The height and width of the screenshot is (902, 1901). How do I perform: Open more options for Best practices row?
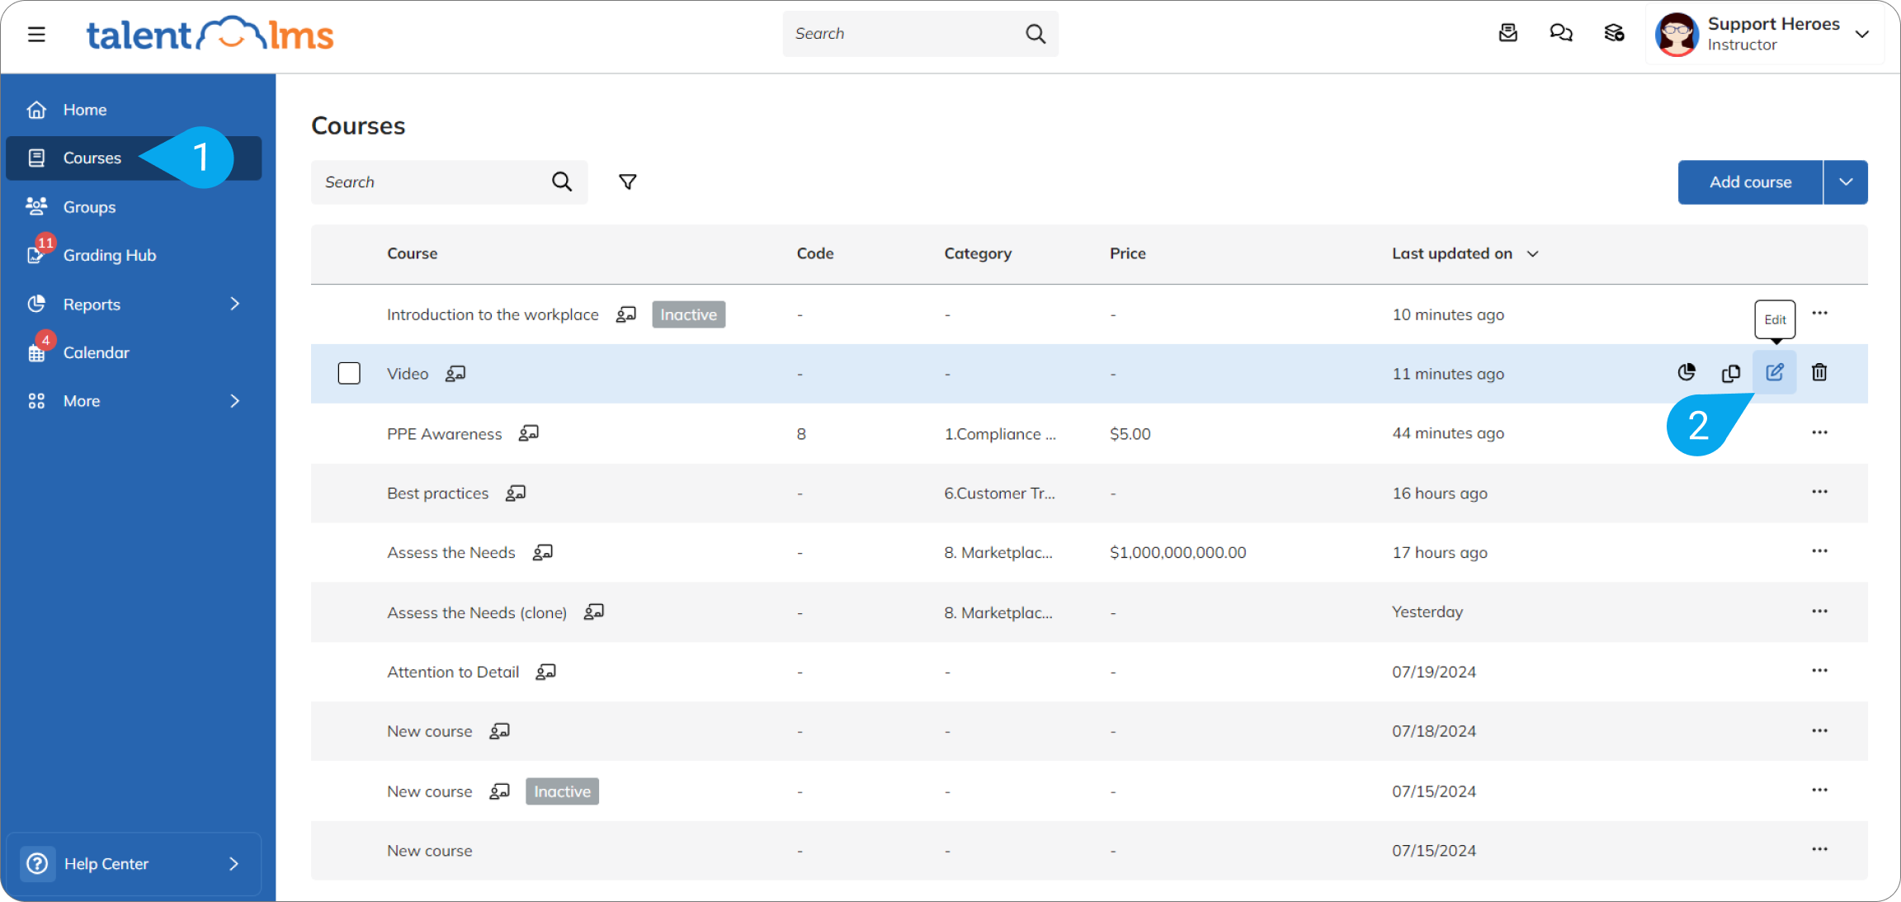[1819, 492]
